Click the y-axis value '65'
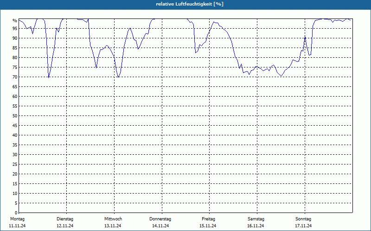 click(15, 87)
